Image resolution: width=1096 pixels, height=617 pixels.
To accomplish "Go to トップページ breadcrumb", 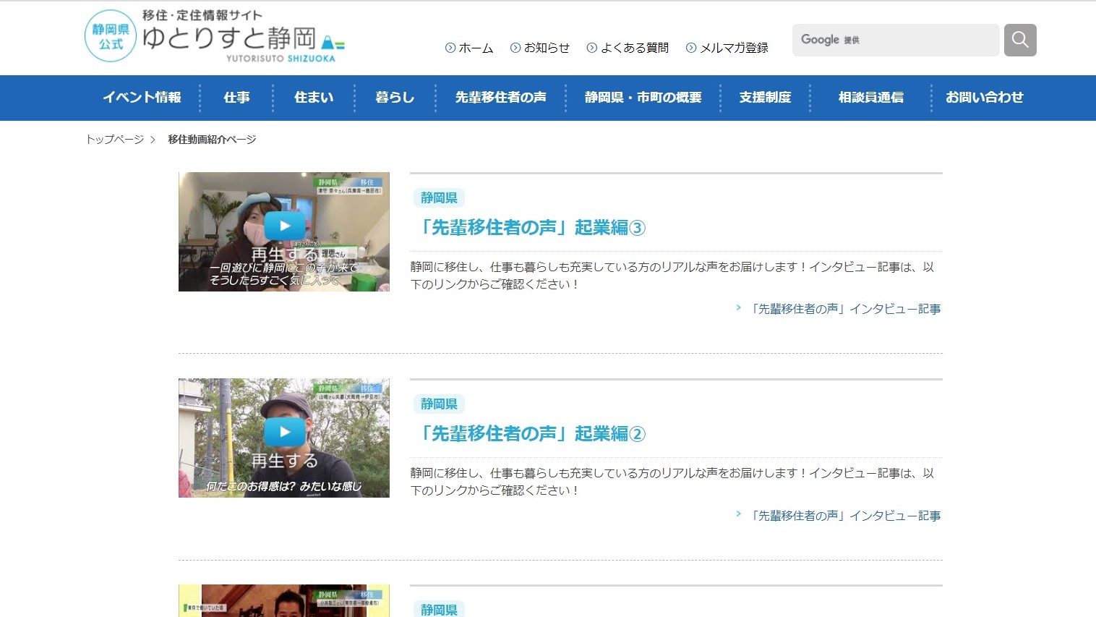I will [115, 140].
